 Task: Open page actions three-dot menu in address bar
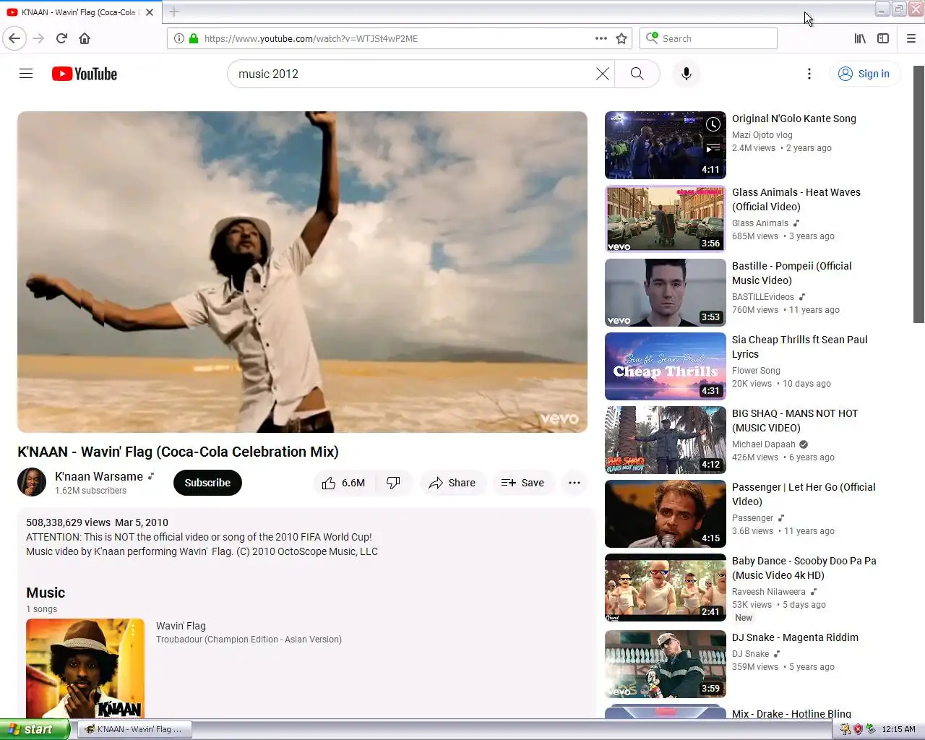[601, 38]
